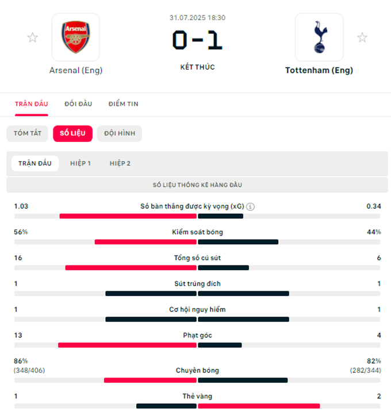Show the Đội Hình lineup view
This screenshot has height=420, width=391.
click(120, 133)
